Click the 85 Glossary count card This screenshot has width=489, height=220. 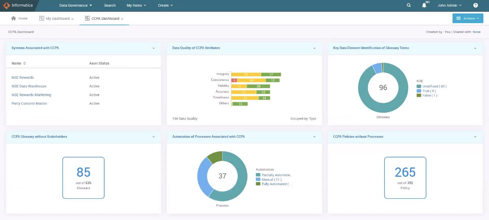coord(84,178)
